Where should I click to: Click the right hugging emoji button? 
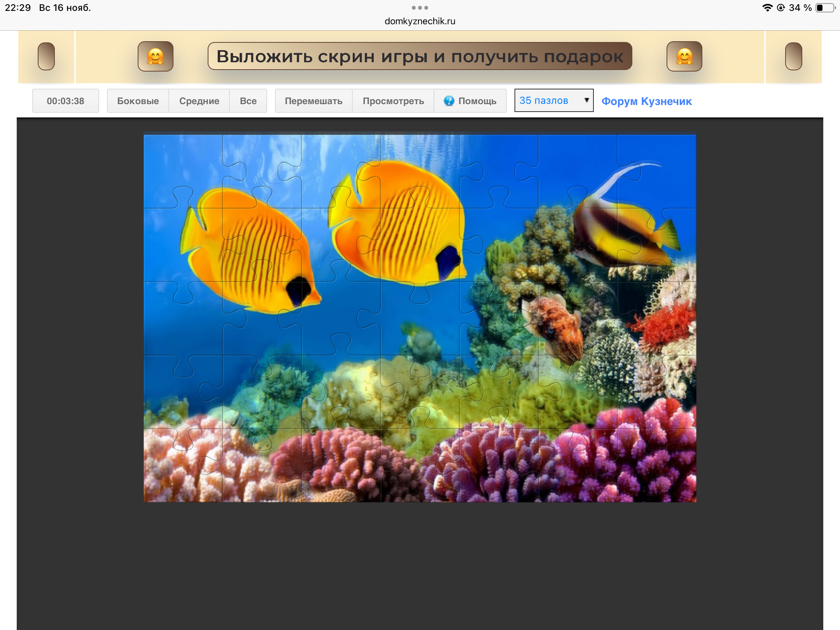coord(684,56)
